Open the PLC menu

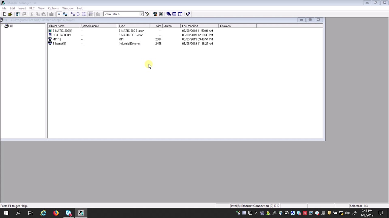coord(32,8)
